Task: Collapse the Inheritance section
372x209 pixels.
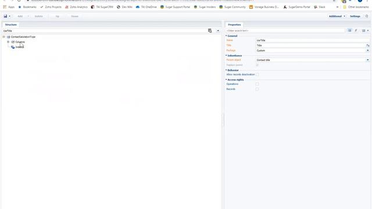Action: [x=226, y=56]
